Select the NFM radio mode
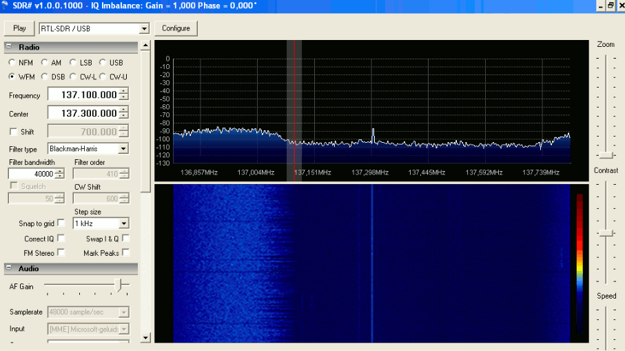This screenshot has width=625, height=351. pyautogui.click(x=12, y=63)
